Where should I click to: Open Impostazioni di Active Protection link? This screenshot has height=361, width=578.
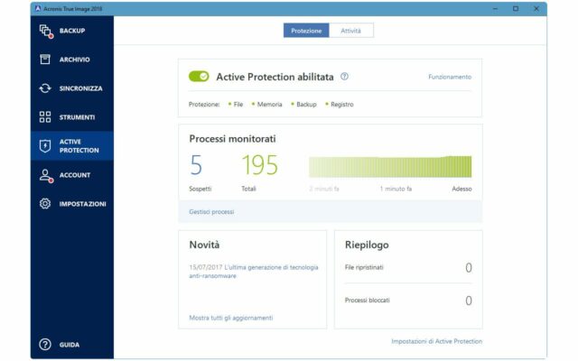point(436,341)
